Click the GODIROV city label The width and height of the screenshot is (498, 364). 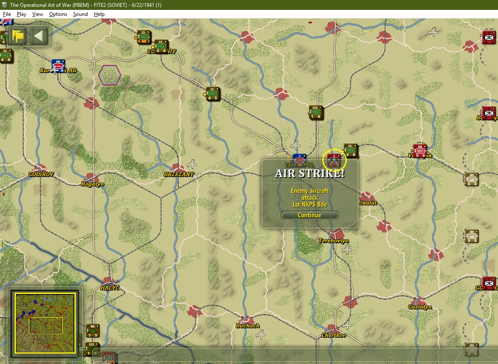click(41, 174)
